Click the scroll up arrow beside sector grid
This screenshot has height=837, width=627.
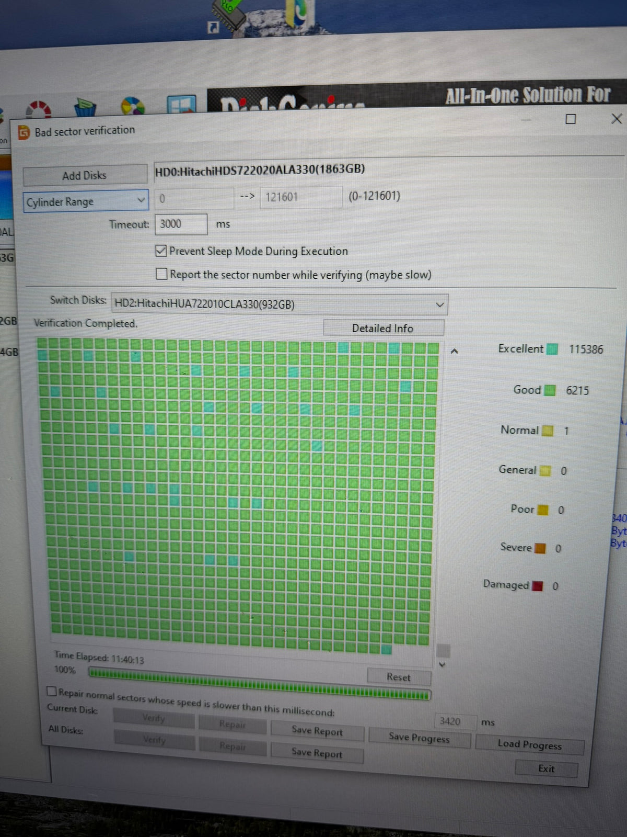[x=454, y=352]
